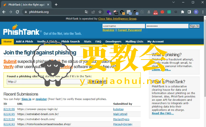206x127 pixels.
Task: Bookmark this page with the star icon
Action: 100,12
